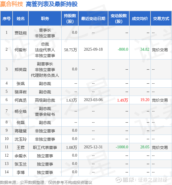
Task: Click 竞价交易 in 何爱彬's row
Action: tap(160, 50)
